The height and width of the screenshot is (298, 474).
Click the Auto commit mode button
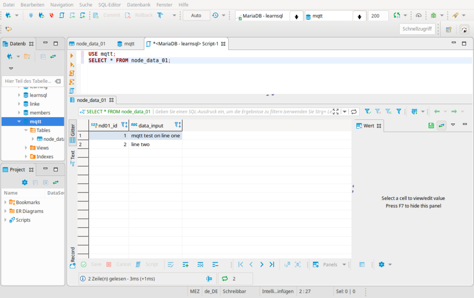tap(196, 15)
